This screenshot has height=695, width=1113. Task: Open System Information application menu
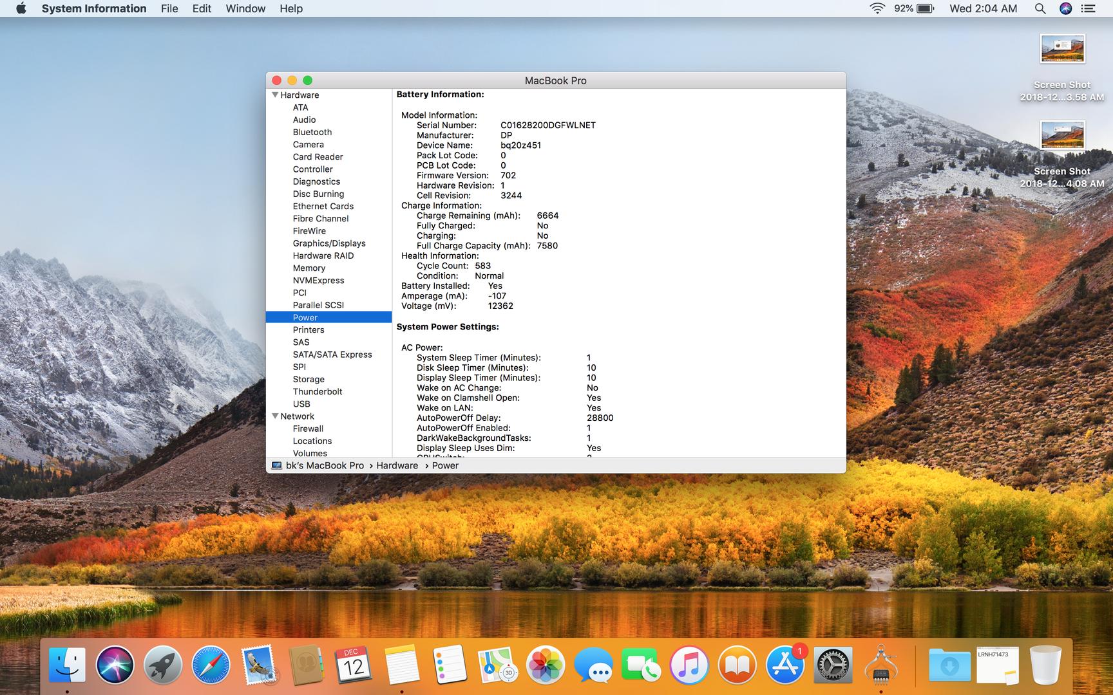tap(94, 8)
